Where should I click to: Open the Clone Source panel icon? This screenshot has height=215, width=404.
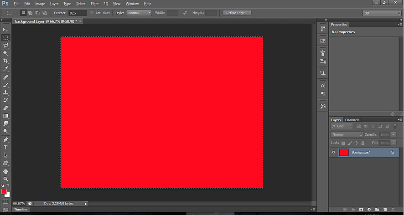[x=323, y=73]
